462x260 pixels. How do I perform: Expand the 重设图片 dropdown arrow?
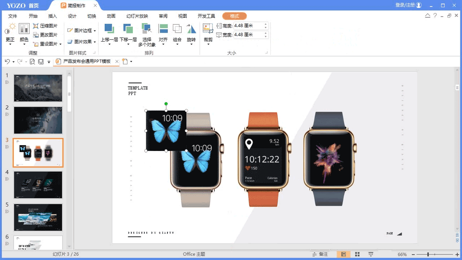(60, 44)
